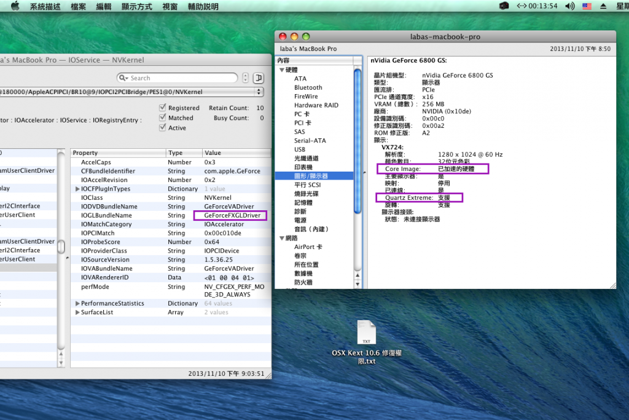Select Bluetooth in the hardware list

308,87
